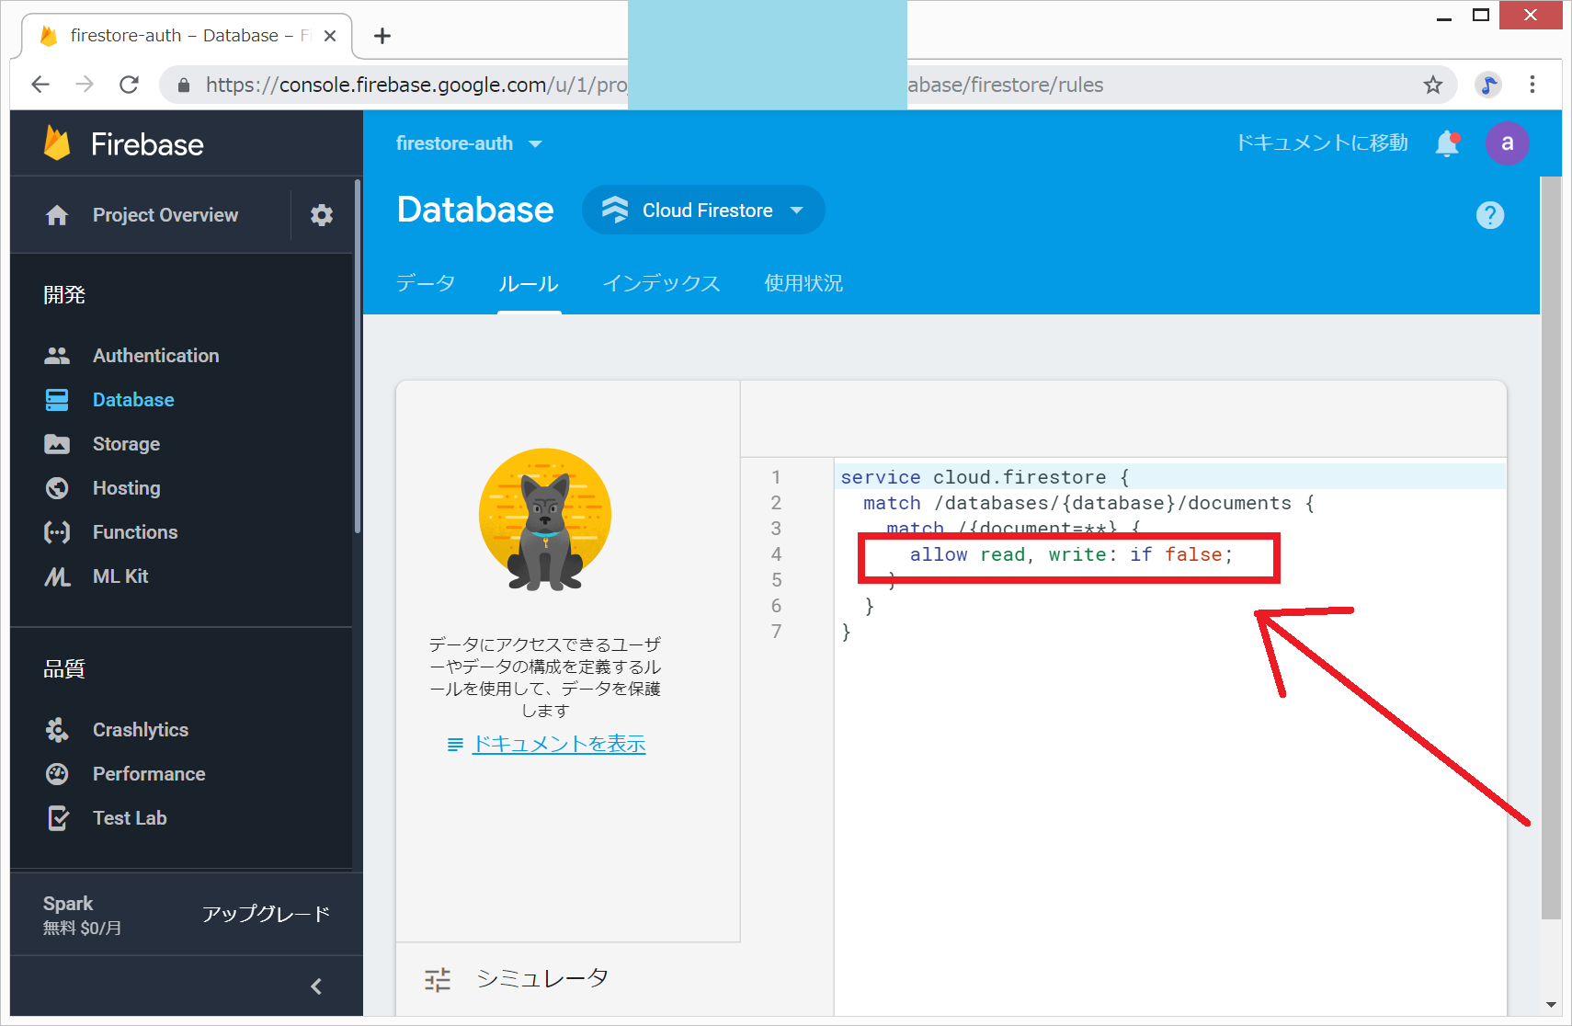Viewport: 1572px width, 1026px height.
Task: Click the Performance gauge icon
Action: (x=57, y=774)
